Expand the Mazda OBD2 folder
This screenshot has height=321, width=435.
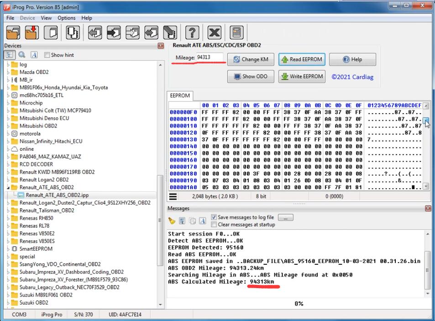coord(8,72)
